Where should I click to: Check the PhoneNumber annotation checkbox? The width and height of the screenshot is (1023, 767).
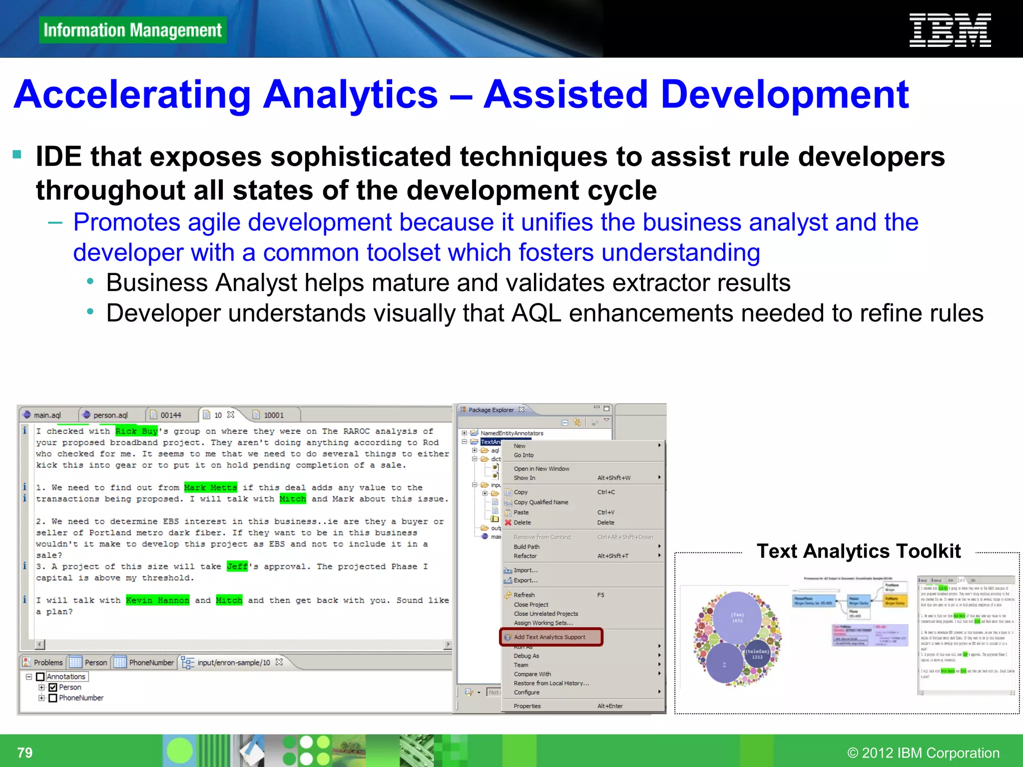[53, 698]
